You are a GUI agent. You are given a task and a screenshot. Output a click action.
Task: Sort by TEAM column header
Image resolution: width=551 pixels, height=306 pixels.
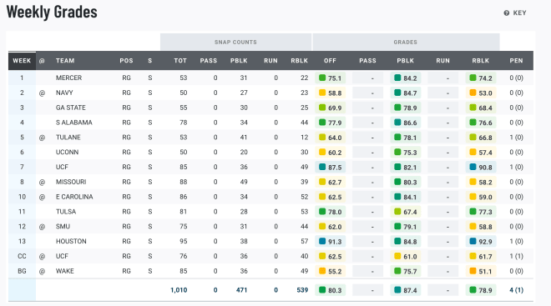(x=65, y=61)
